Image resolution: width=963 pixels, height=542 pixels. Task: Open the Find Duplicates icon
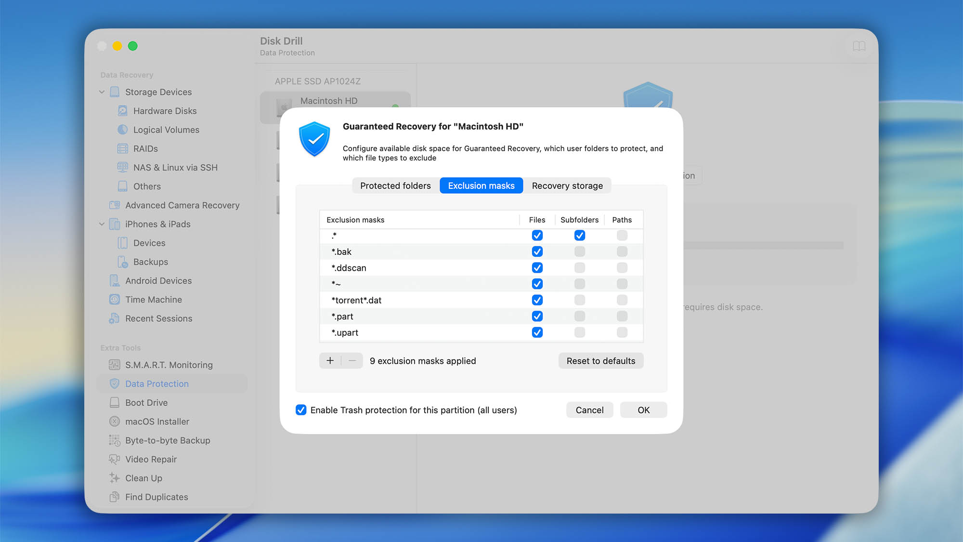[x=115, y=497]
